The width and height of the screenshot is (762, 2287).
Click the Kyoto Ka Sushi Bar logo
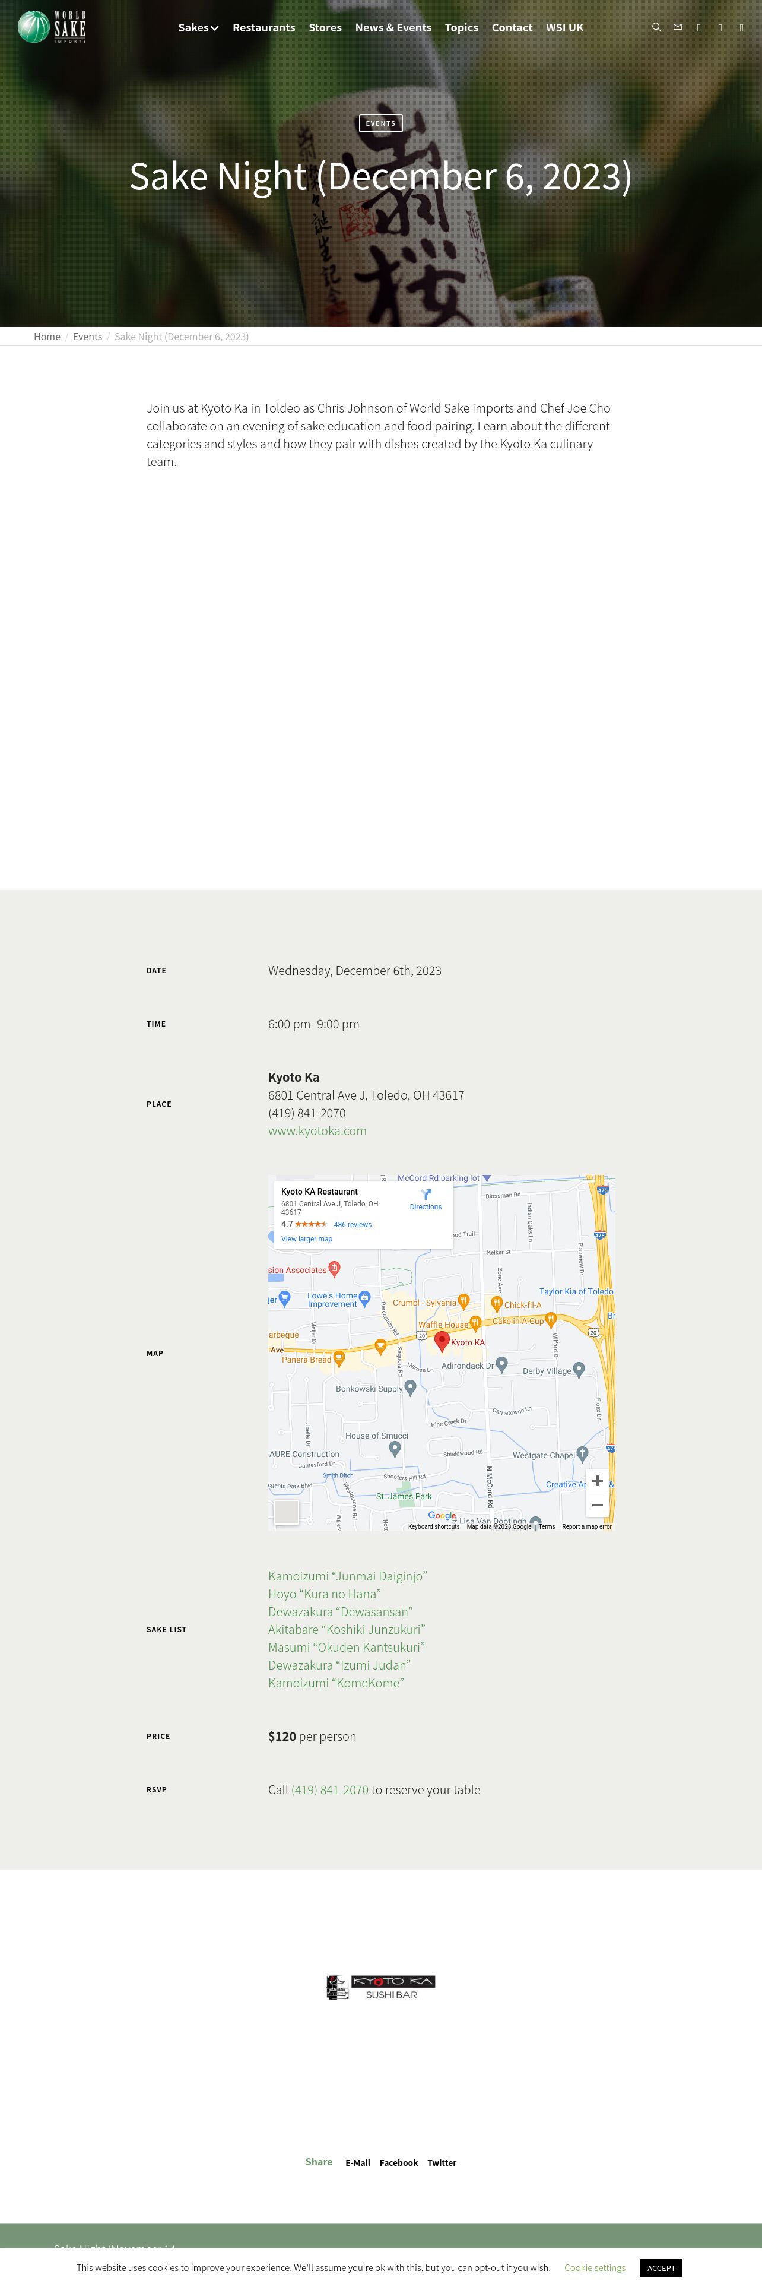click(380, 1987)
